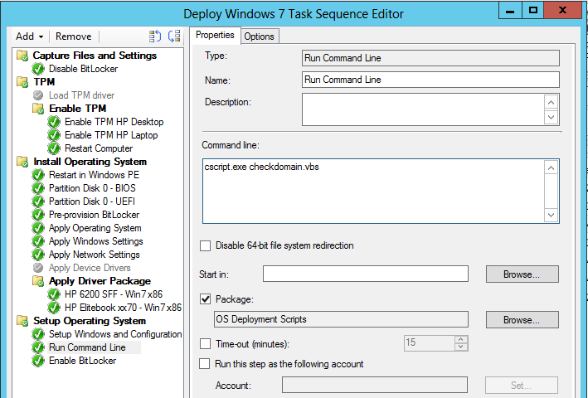Toggle the Time-out (minutes) checkbox

click(x=206, y=343)
